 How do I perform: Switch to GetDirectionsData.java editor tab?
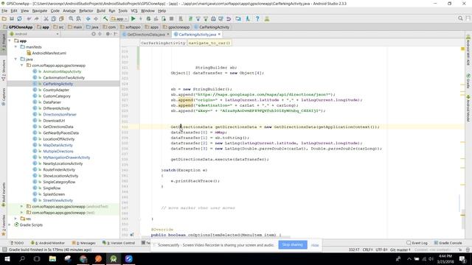click(x=146, y=35)
